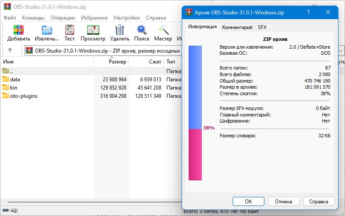
Task: Select the obs-plugins folder name
Action: pyautogui.click(x=24, y=96)
